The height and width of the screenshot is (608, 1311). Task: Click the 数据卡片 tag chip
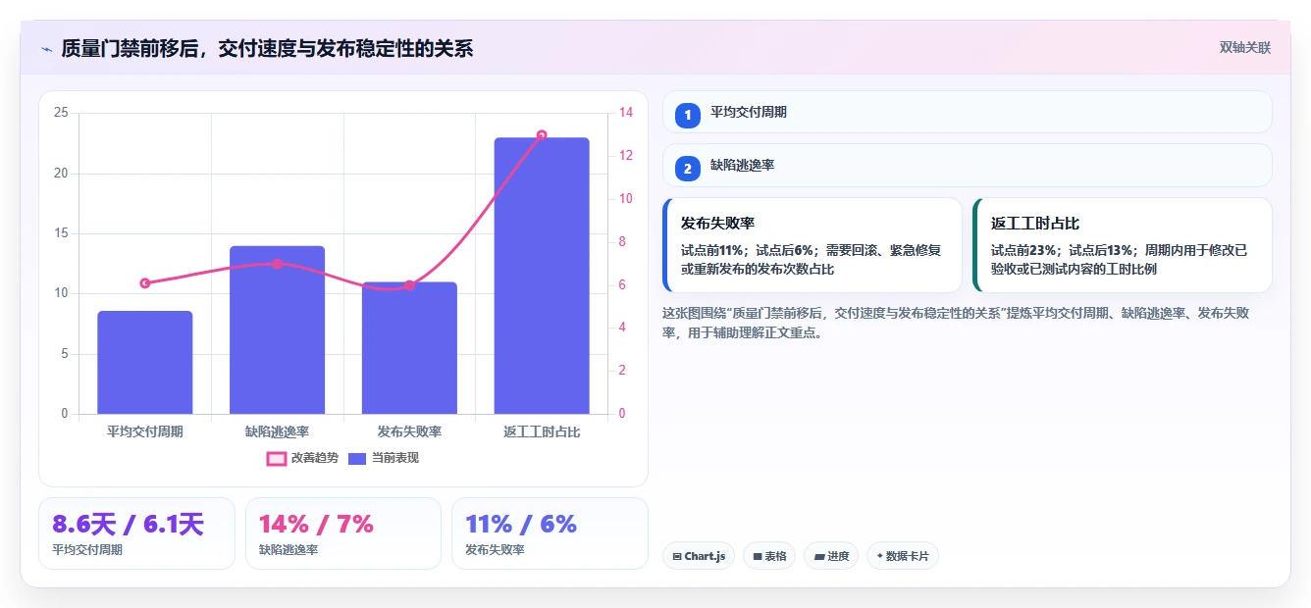(x=903, y=556)
